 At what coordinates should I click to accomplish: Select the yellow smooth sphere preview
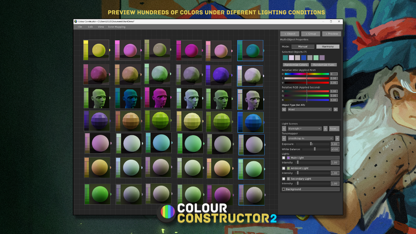point(99,50)
